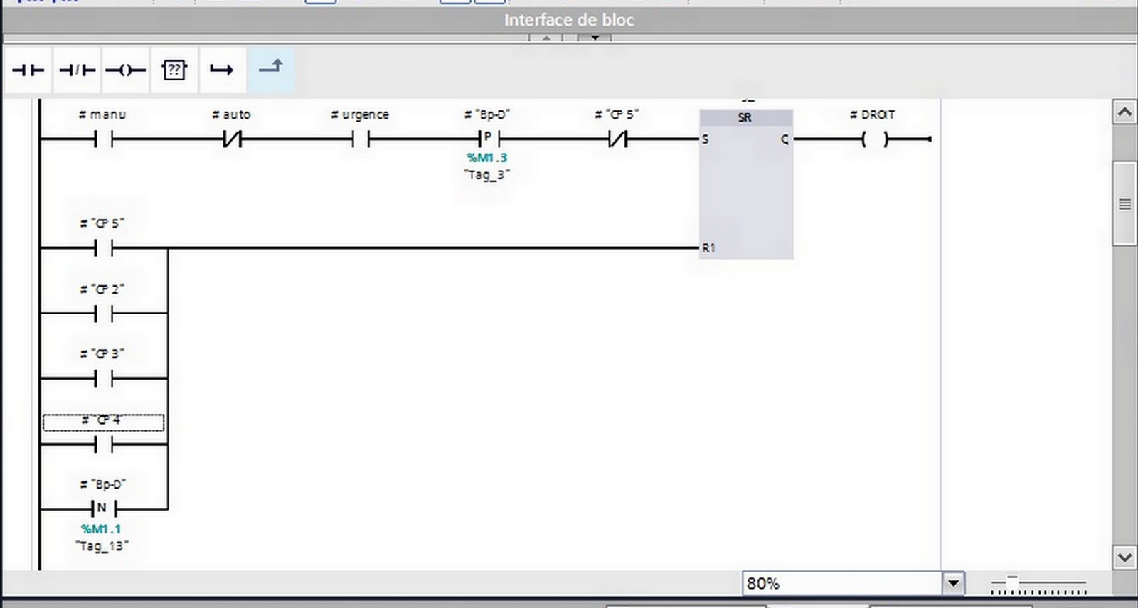The height and width of the screenshot is (608, 1138).
Task: Click the Interface de bloc header bar
Action: click(x=569, y=20)
